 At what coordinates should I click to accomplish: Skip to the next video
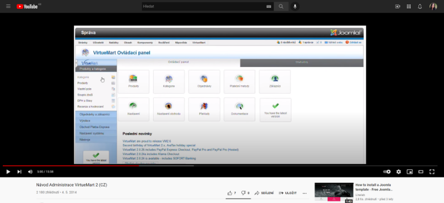point(19,171)
